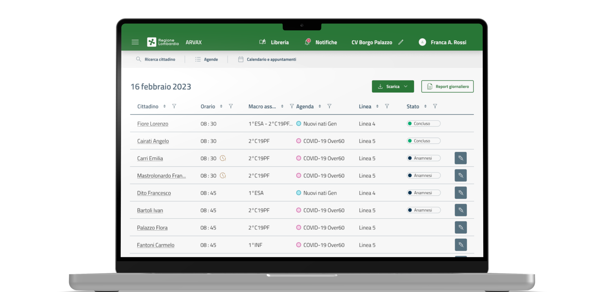Screen dimensions: 604x292
Task: Click the Notifiche label
Action: coord(326,42)
